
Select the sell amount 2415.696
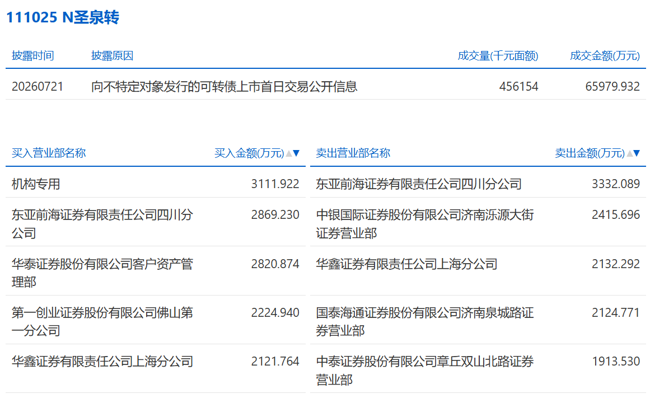pyautogui.click(x=616, y=215)
